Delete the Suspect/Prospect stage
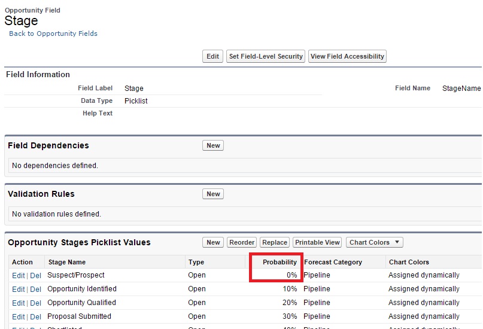 pyautogui.click(x=36, y=276)
